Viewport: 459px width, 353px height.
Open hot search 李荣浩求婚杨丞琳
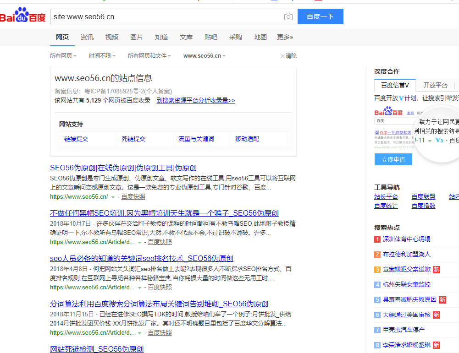pos(407,345)
